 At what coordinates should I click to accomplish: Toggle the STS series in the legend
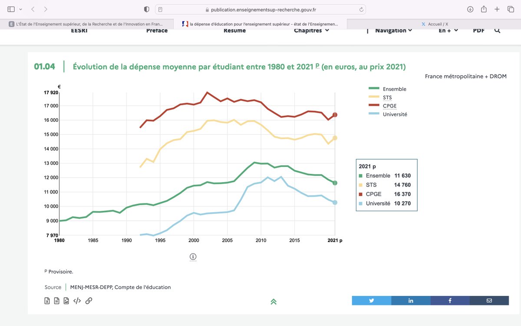coord(387,97)
